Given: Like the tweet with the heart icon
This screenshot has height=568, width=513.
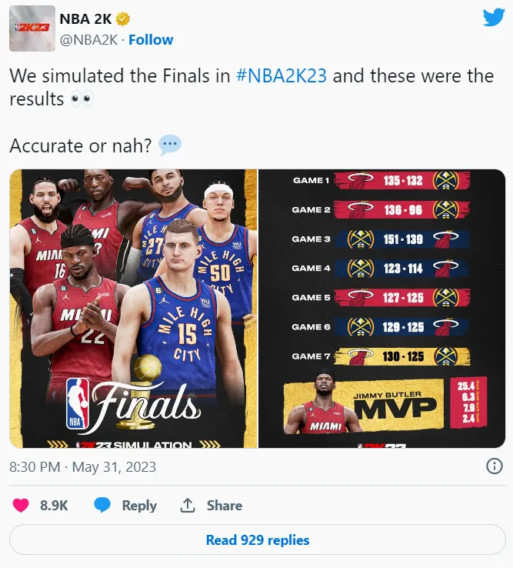Looking at the screenshot, I should 21,506.
